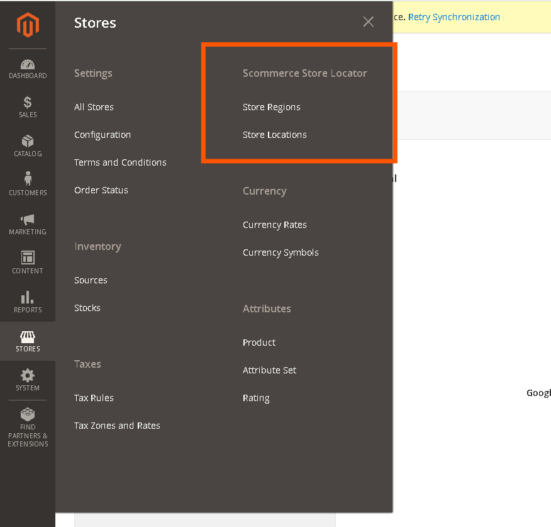The image size is (551, 527).
Task: Select Tax Zones and Rates
Action: click(117, 426)
